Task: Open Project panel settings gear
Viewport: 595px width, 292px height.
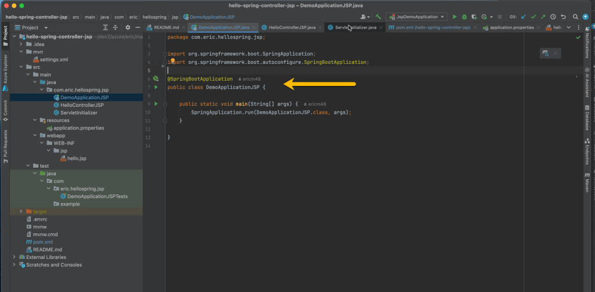Action: 127,27
